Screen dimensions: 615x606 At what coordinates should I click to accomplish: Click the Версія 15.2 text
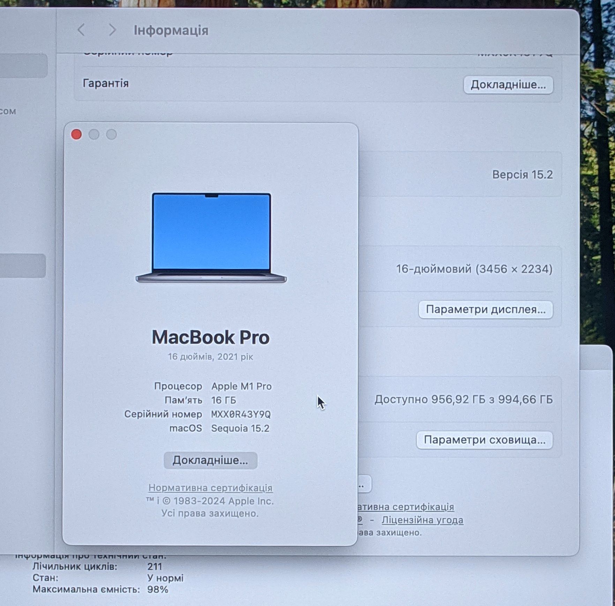[x=522, y=175]
